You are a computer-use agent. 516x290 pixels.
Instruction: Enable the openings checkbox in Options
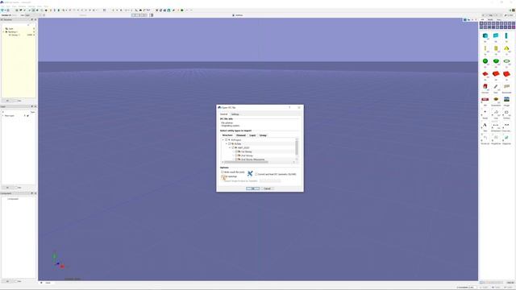[223, 176]
